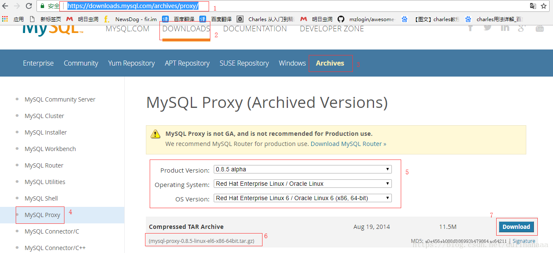Click the Aug 19, 2014 date
Viewport: 553px width, 253px height.
(371, 227)
